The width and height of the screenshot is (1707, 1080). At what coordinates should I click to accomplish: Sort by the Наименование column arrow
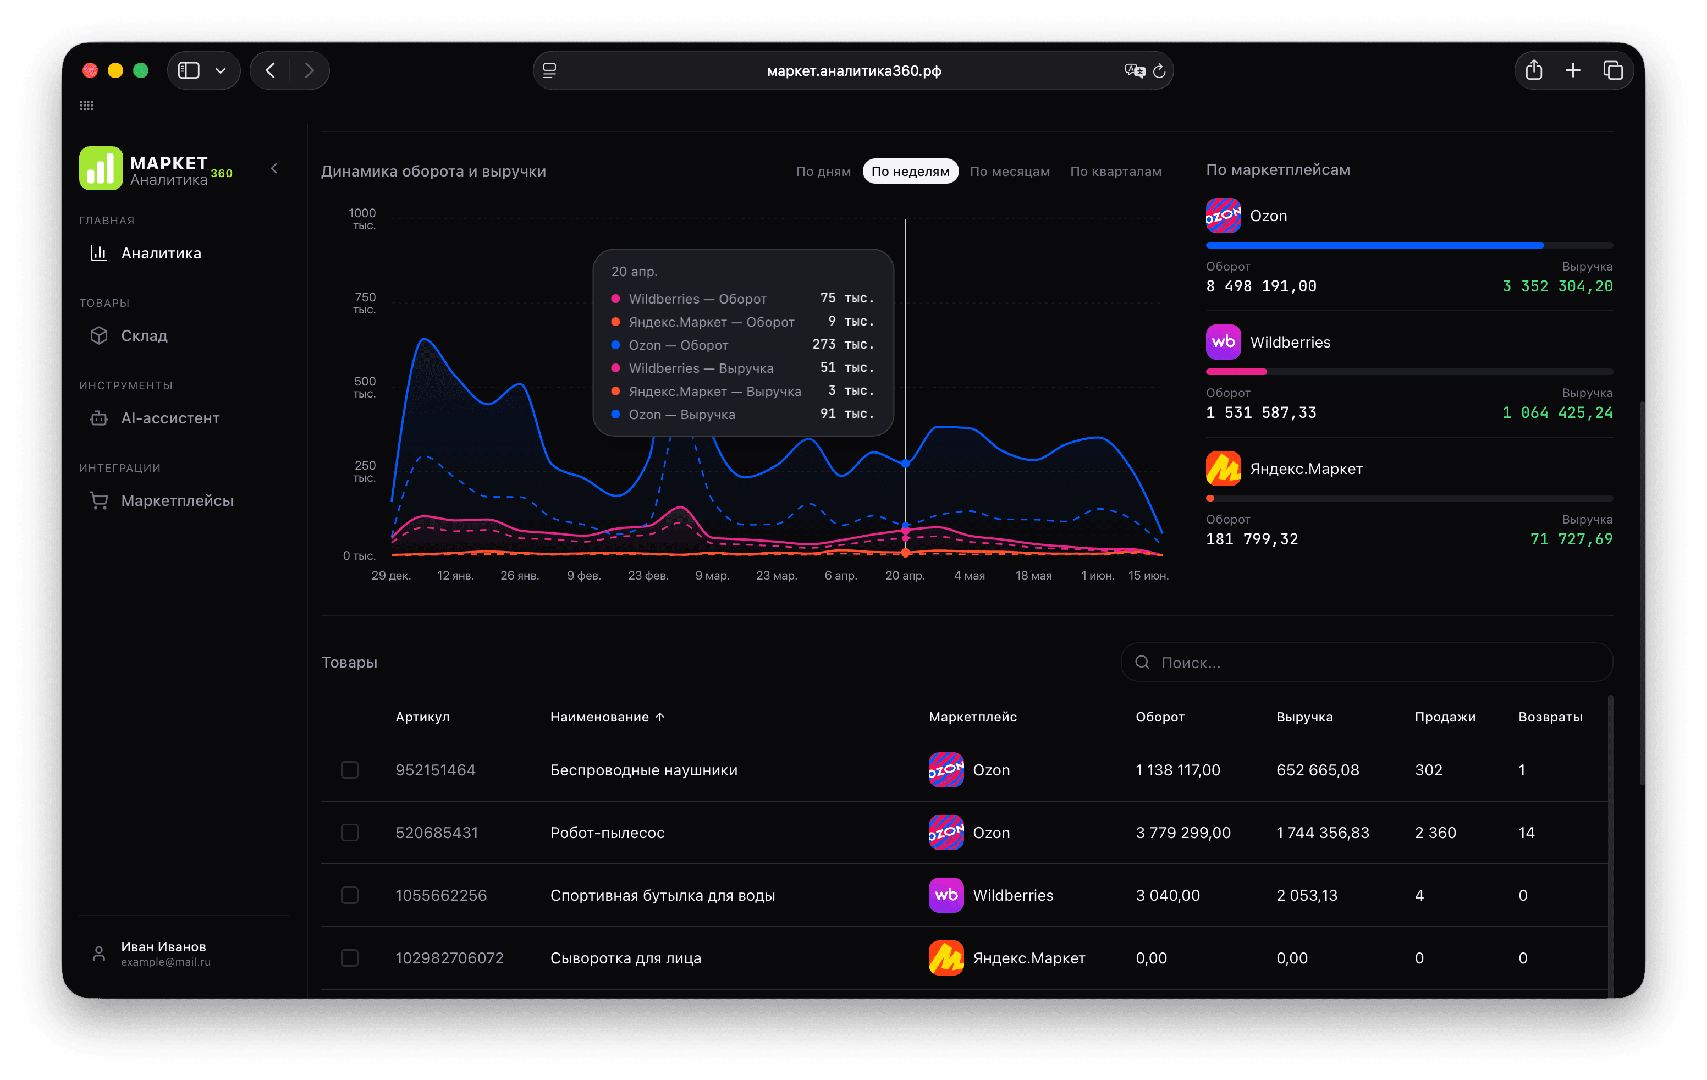click(660, 717)
